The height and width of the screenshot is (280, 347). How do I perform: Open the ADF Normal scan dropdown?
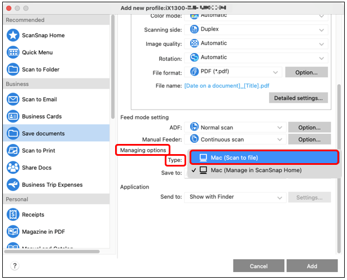coord(235,127)
